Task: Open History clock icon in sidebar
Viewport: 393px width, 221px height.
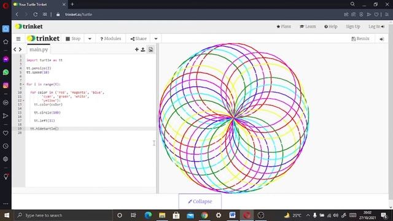Action: point(6,146)
